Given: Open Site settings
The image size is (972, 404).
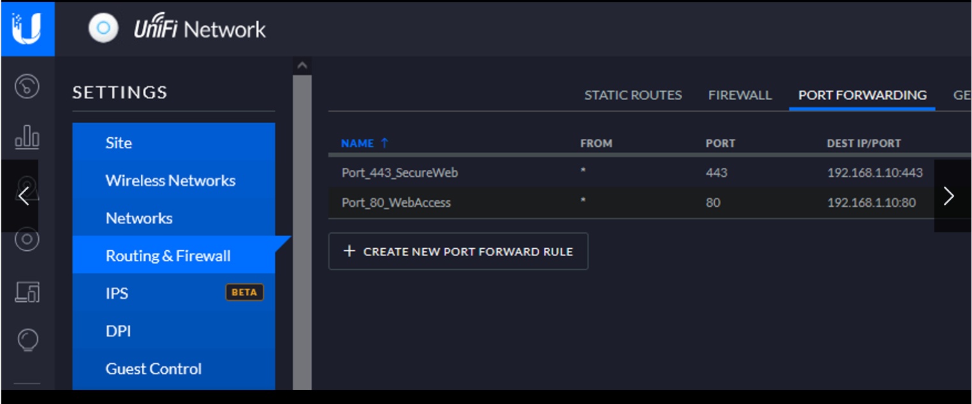Looking at the screenshot, I should pyautogui.click(x=174, y=142).
